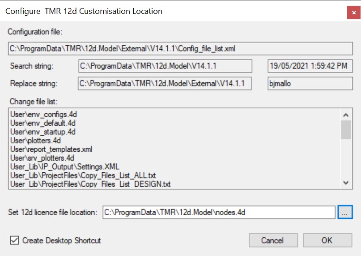Viewport: 361px width, 256px height.
Task: Click the Configuration file path field
Action: tap(180, 49)
